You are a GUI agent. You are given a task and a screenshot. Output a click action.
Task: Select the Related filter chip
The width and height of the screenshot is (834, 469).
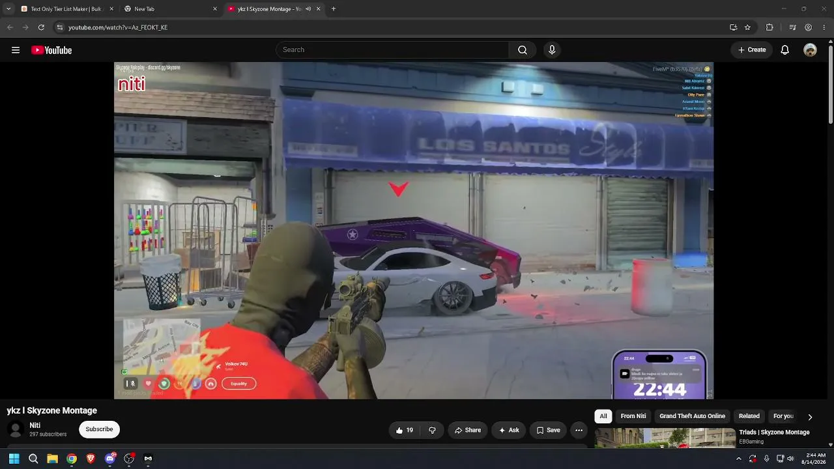(x=749, y=416)
